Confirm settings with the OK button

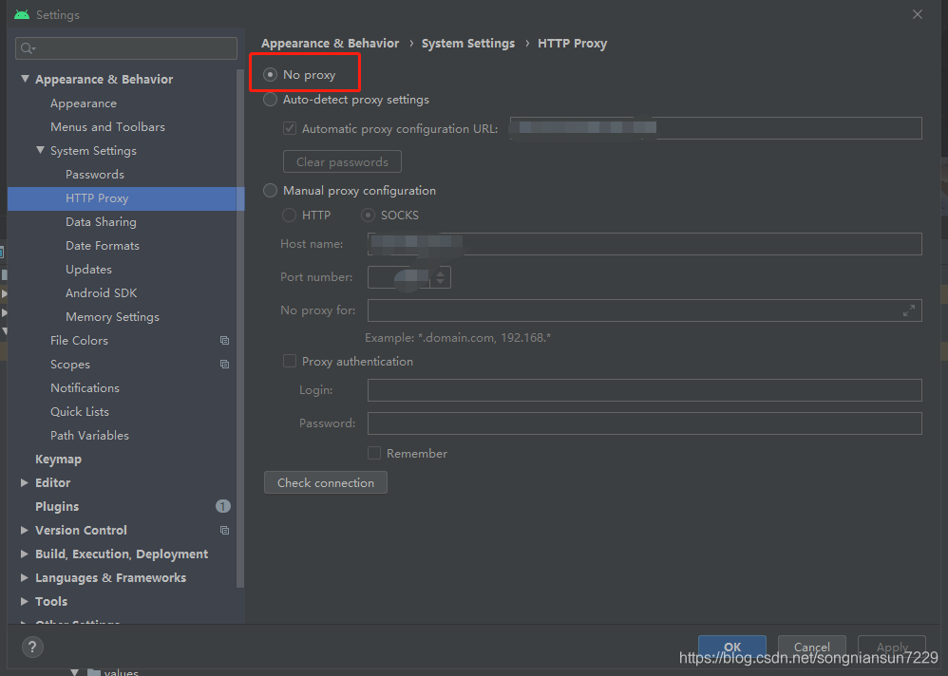click(732, 647)
